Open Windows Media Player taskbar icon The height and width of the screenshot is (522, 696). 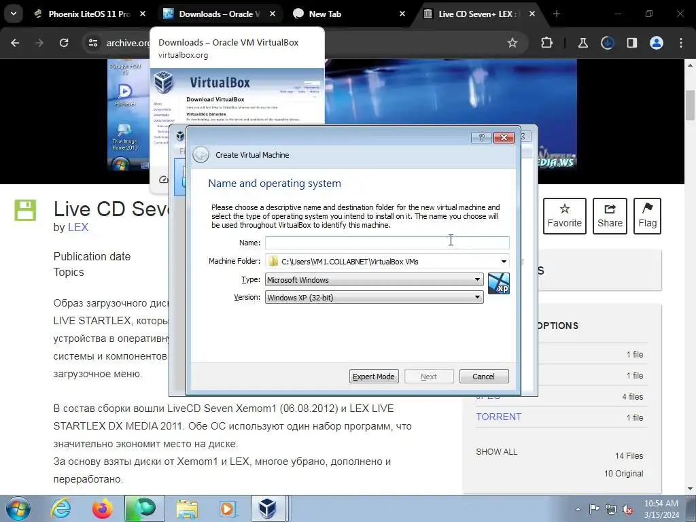(228, 508)
